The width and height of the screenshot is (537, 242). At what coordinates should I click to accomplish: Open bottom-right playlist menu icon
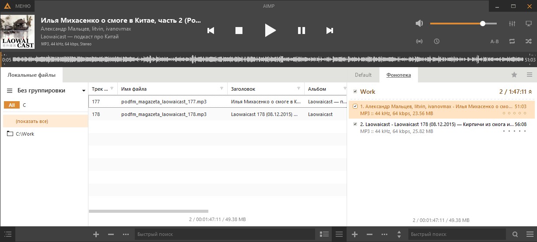coord(530,234)
